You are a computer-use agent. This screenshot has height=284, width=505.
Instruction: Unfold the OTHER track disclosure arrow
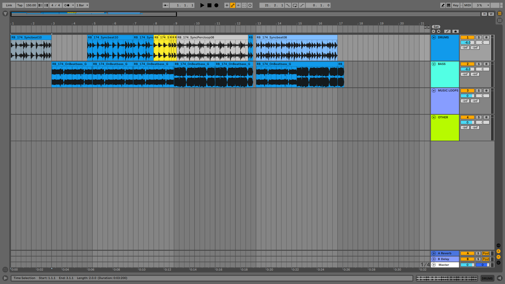pos(434,117)
